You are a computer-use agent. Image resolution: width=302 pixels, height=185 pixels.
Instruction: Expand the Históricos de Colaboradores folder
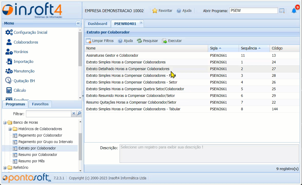[10, 129]
